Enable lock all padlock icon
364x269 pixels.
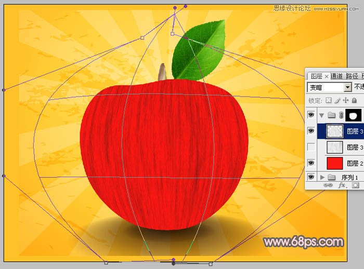coord(354,100)
